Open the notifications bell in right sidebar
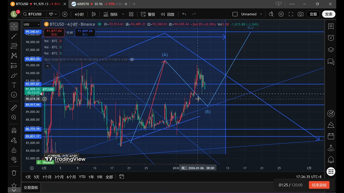This screenshot has height=193, width=344. coord(331,160)
